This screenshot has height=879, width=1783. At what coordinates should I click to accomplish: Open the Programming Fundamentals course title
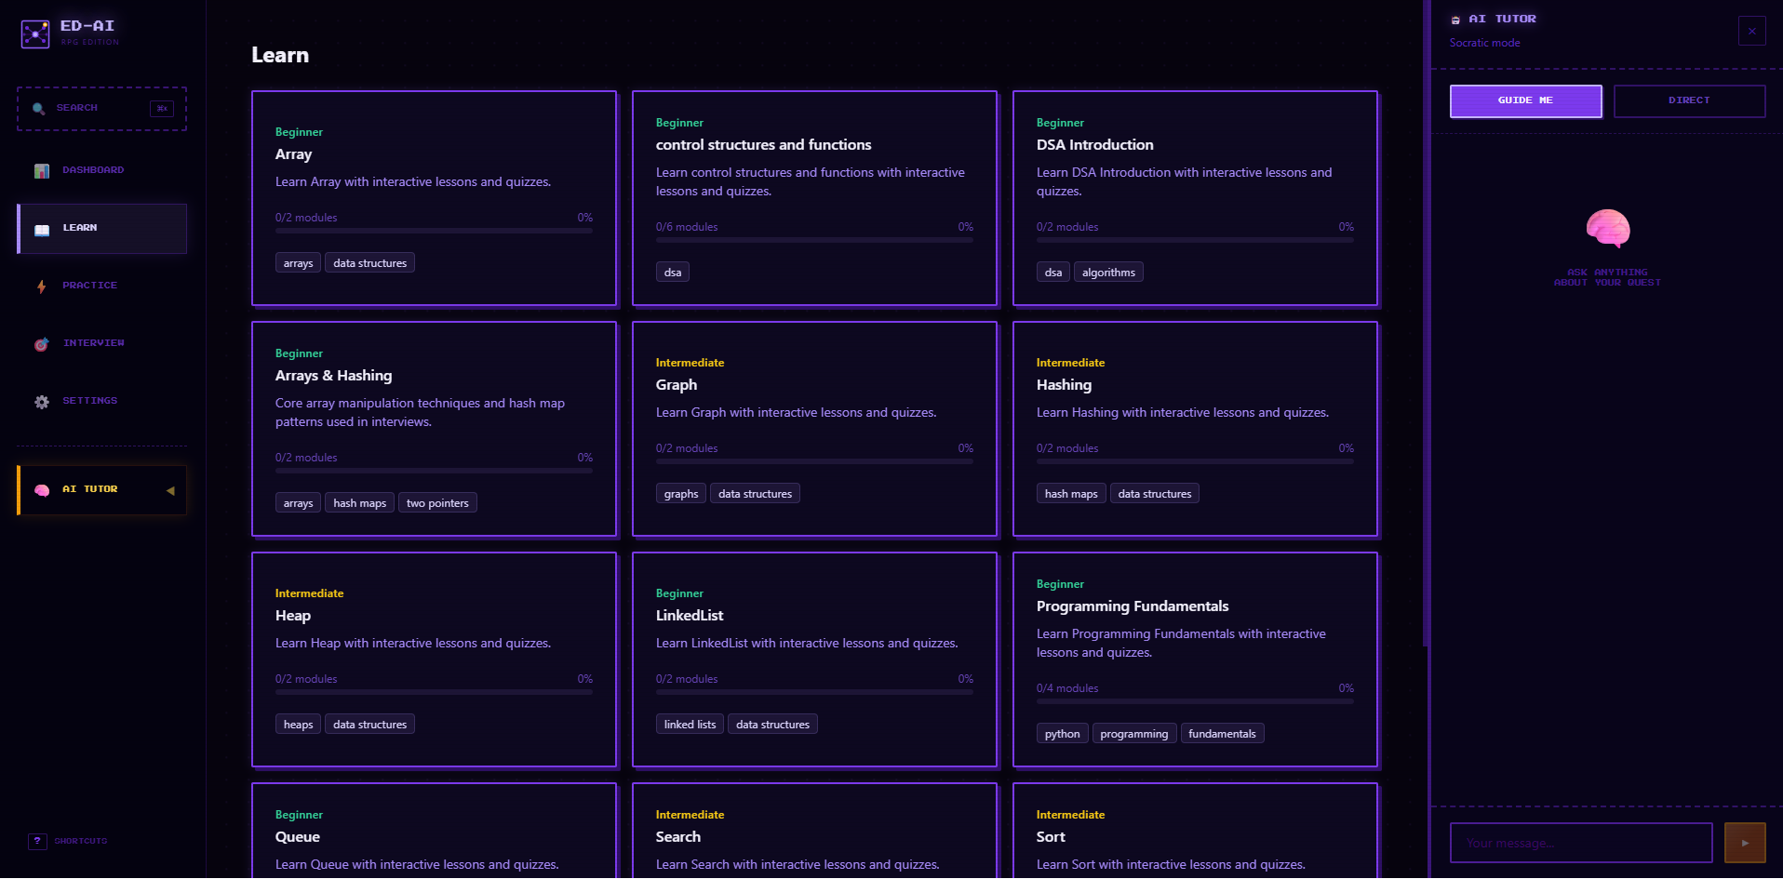pos(1133,606)
